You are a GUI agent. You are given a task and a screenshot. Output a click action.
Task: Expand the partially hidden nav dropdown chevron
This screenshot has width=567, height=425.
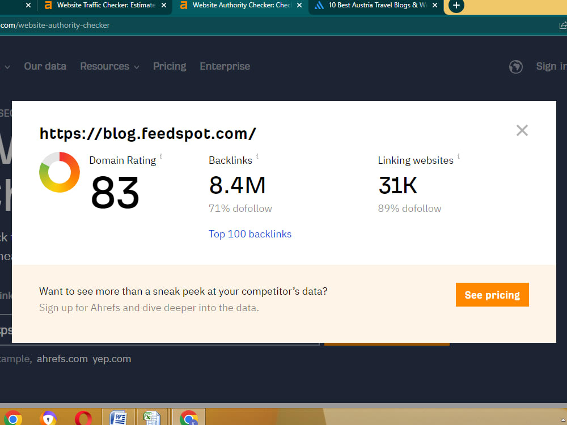click(7, 67)
